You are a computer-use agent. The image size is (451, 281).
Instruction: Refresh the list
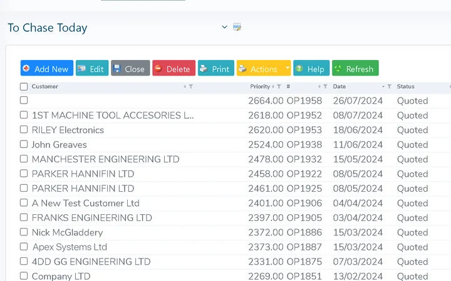point(355,68)
